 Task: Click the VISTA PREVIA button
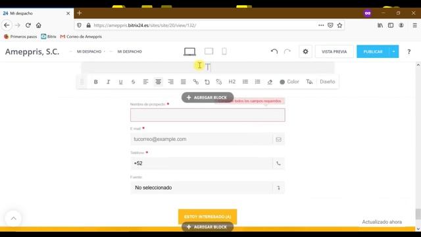click(334, 51)
